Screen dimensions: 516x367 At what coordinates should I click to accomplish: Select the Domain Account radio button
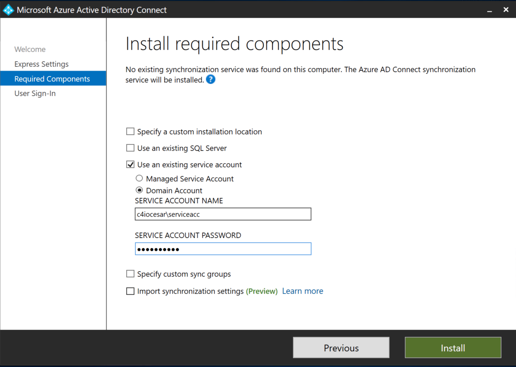pyautogui.click(x=139, y=190)
